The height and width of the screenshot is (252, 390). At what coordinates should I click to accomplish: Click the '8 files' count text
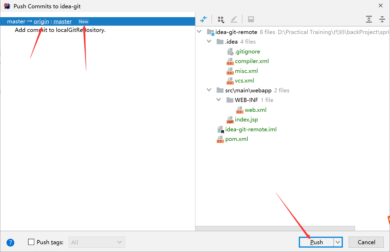[x=267, y=32]
